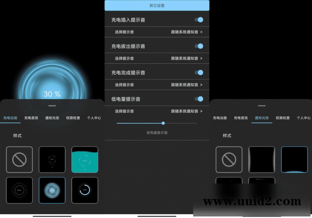The width and height of the screenshot is (312, 218).
Task: Switch to the highlighted 充电动画 tab
Action: (x=10, y=118)
